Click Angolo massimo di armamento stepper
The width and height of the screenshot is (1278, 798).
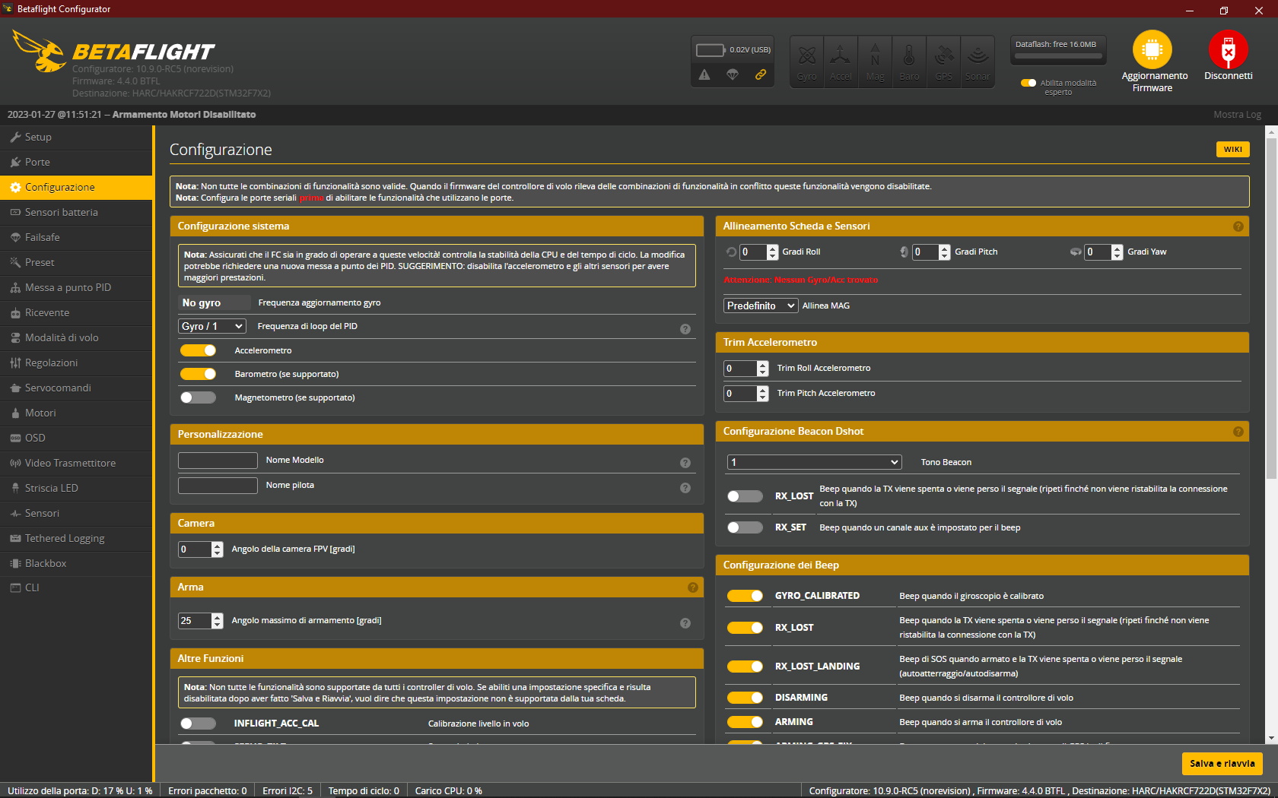coord(218,621)
